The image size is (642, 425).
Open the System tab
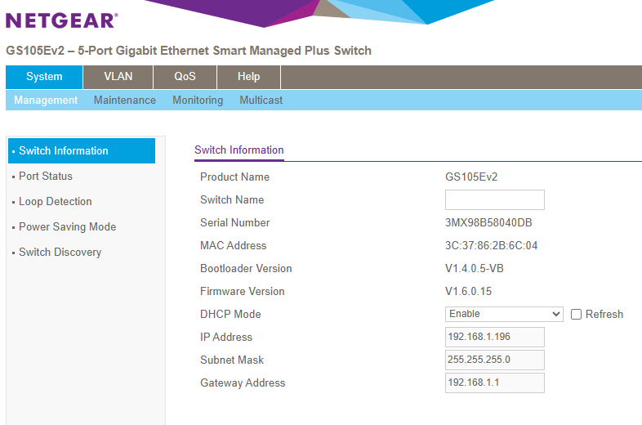tap(44, 77)
